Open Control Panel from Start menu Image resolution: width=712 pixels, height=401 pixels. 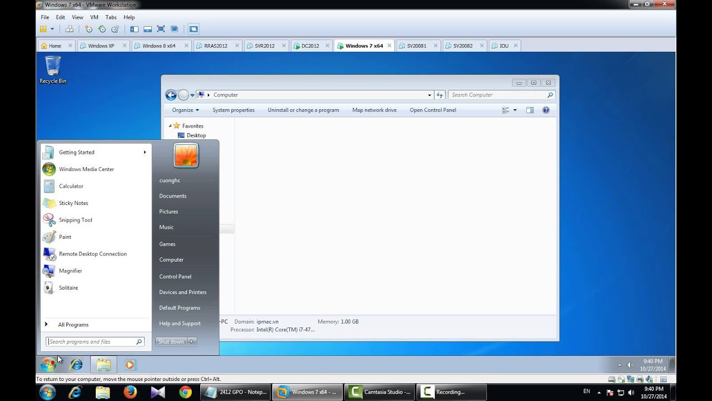(175, 276)
